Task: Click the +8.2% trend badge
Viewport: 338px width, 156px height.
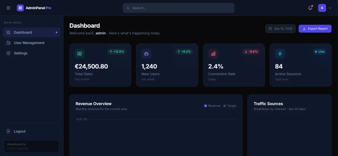Action: coord(184,52)
